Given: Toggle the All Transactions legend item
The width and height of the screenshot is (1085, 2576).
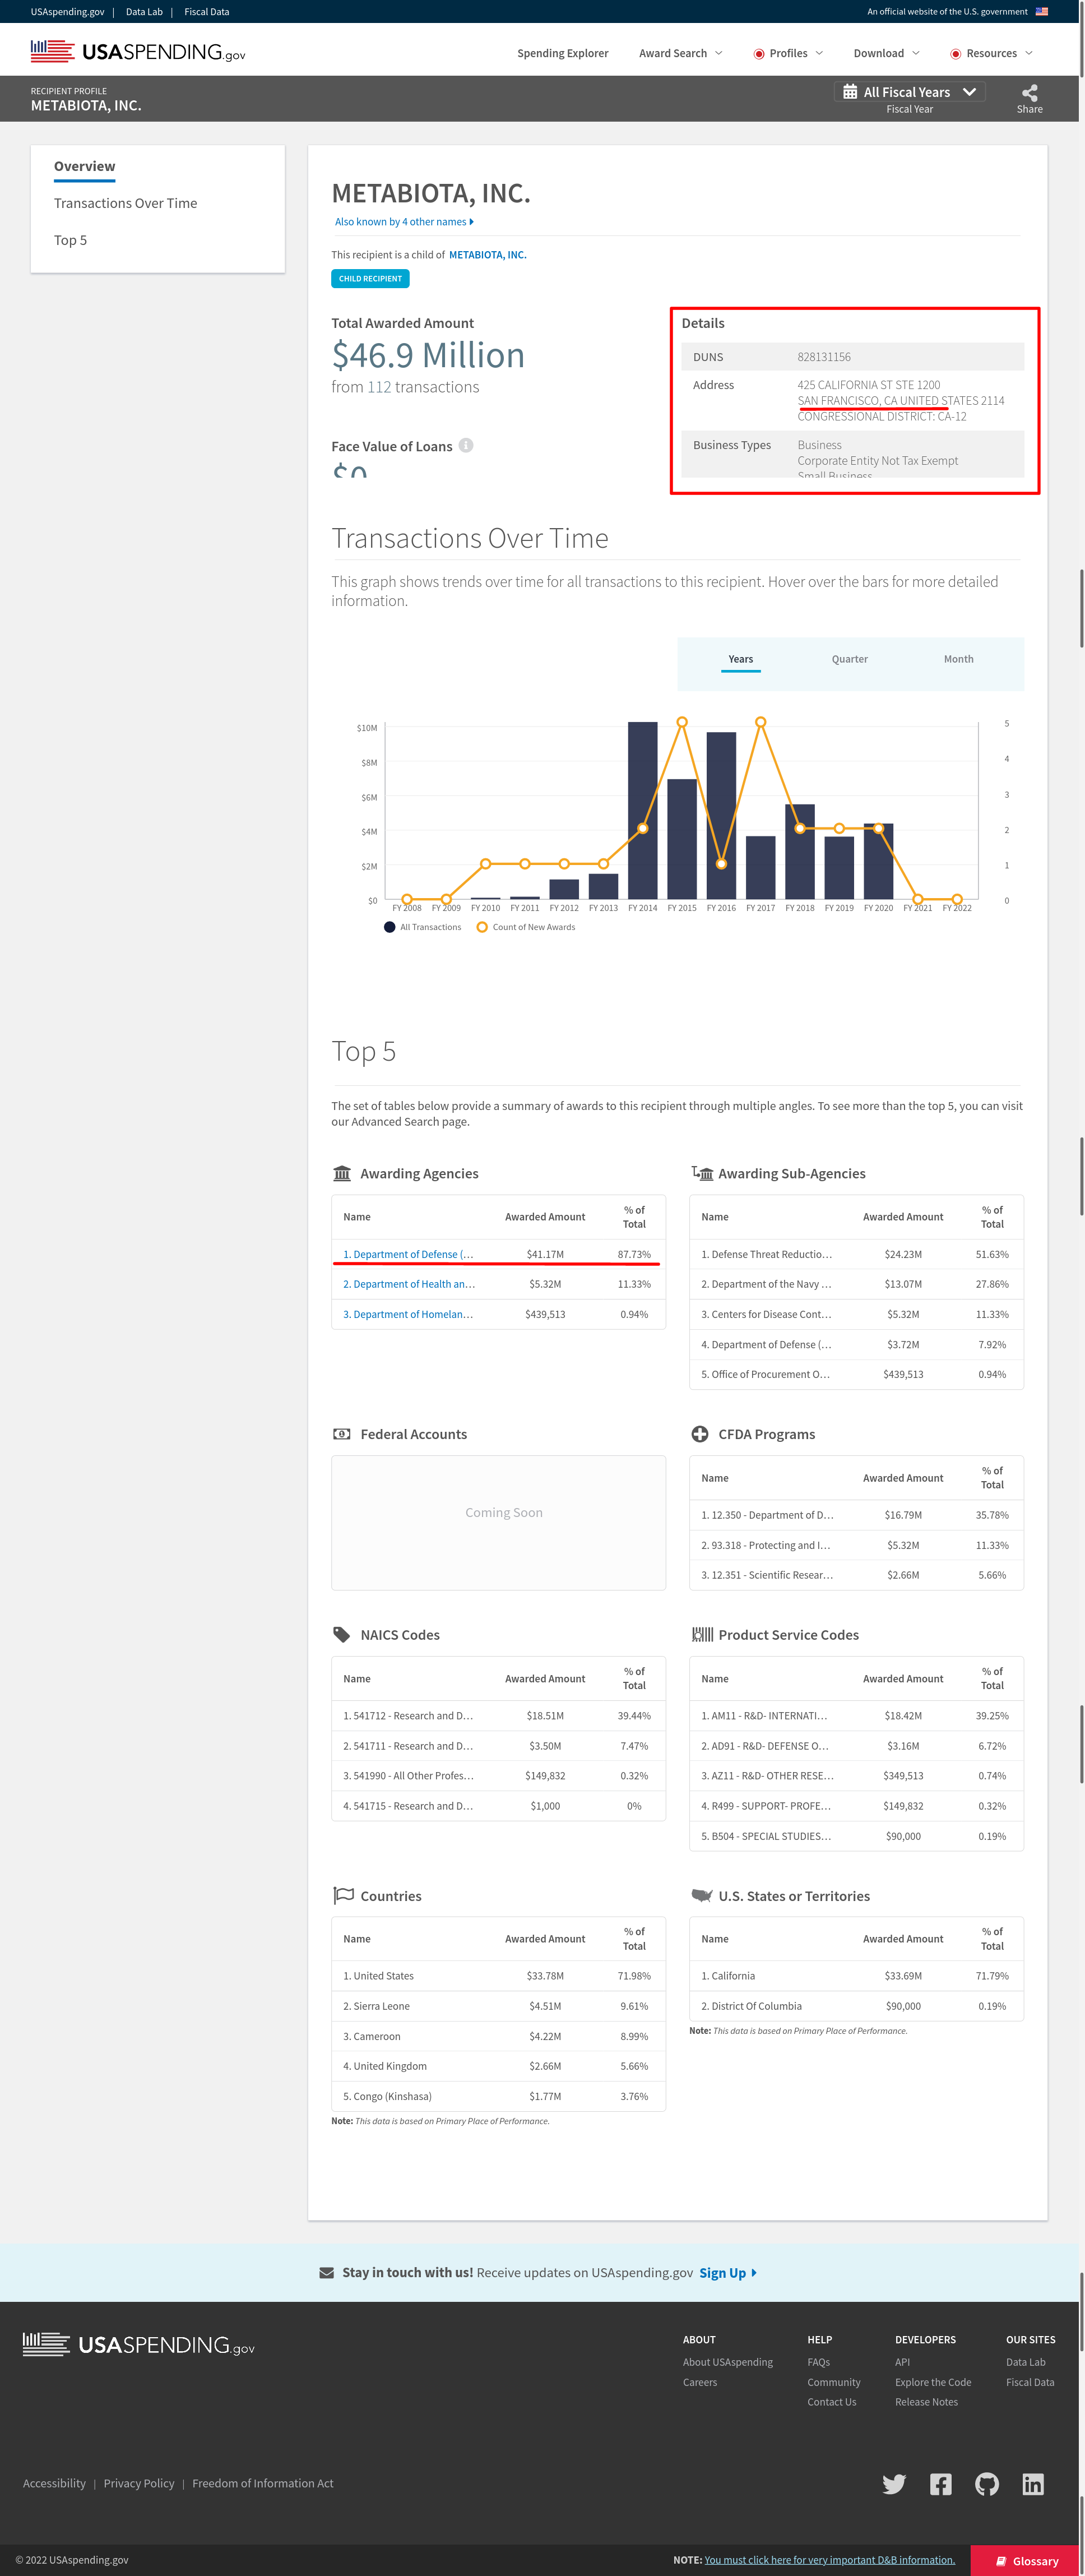Looking at the screenshot, I should 423,927.
